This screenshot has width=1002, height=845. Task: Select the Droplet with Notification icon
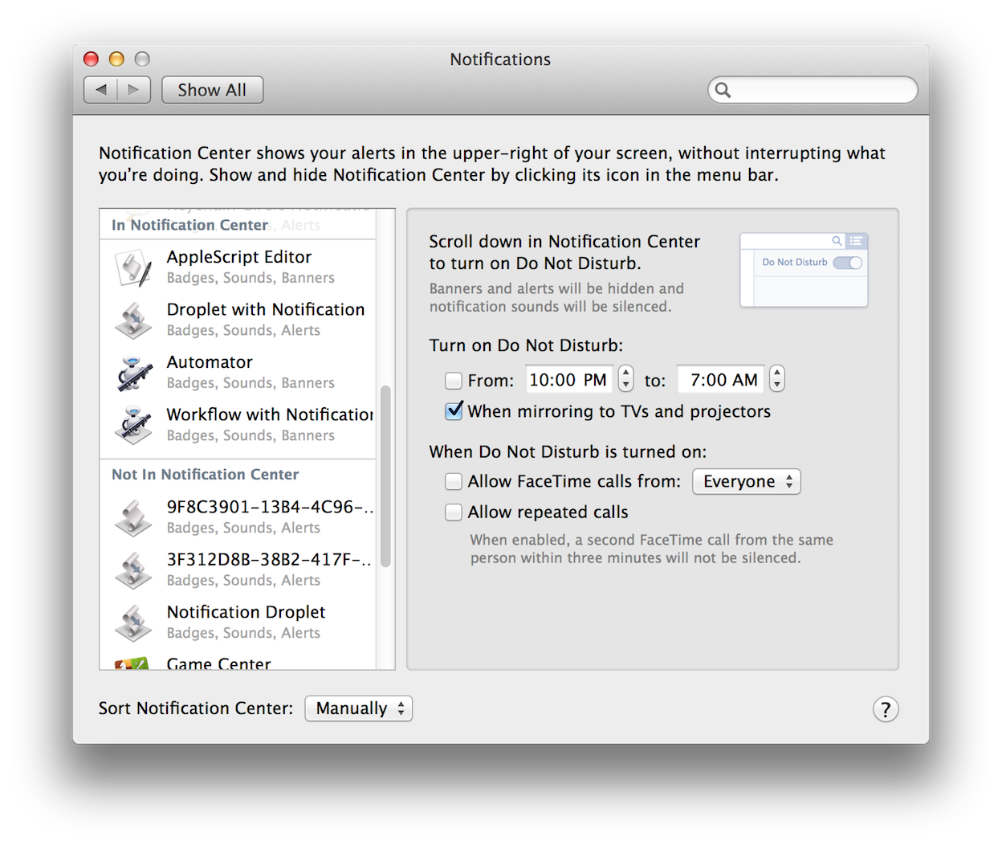coord(133,320)
